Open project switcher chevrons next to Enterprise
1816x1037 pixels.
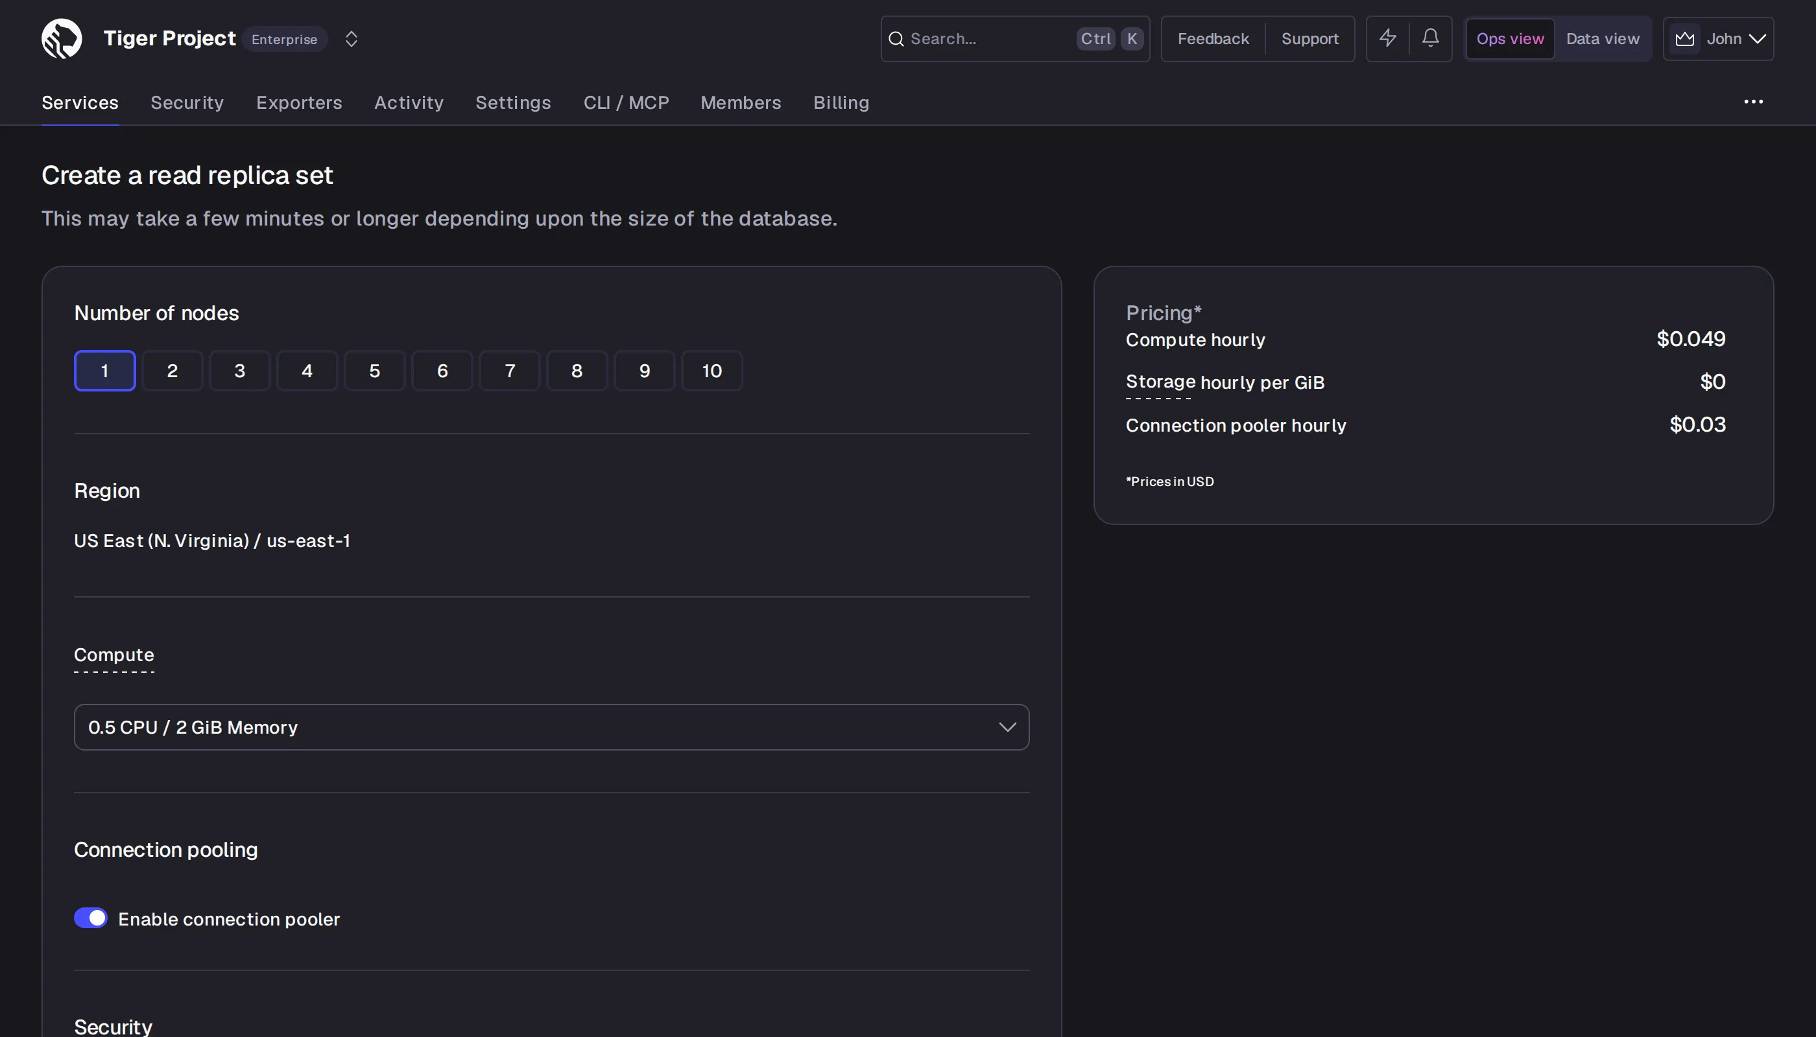tap(351, 38)
